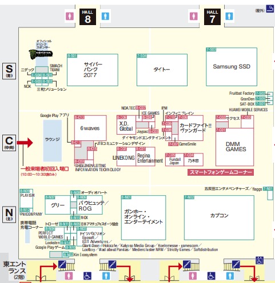The width and height of the screenshot is (275, 283).
Task: Click the GameSmile label
Action: point(188,144)
